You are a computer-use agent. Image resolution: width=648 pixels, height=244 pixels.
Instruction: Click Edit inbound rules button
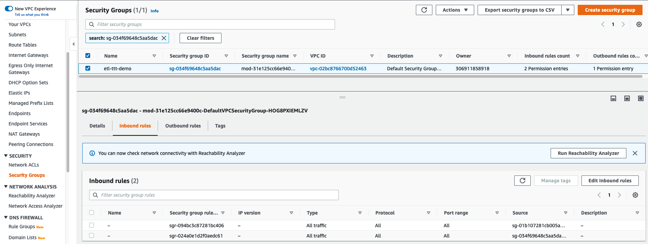click(x=610, y=181)
